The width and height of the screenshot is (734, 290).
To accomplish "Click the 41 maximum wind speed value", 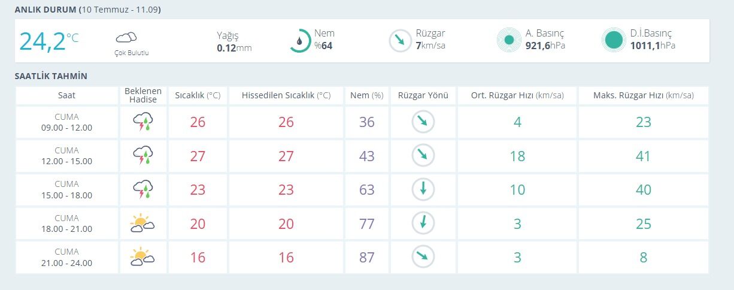I will [644, 156].
